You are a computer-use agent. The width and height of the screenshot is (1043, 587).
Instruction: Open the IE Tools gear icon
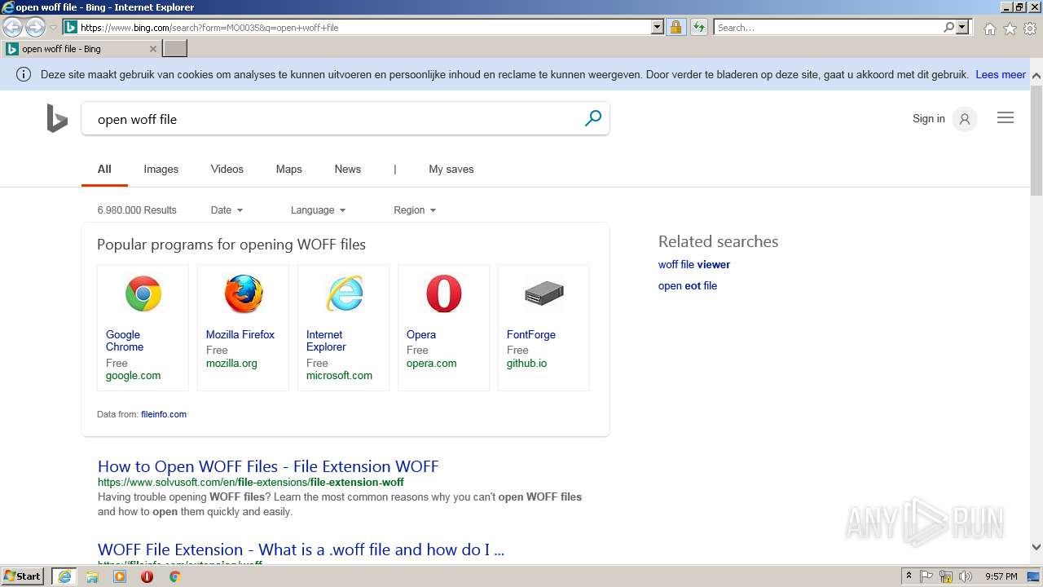coord(1030,29)
